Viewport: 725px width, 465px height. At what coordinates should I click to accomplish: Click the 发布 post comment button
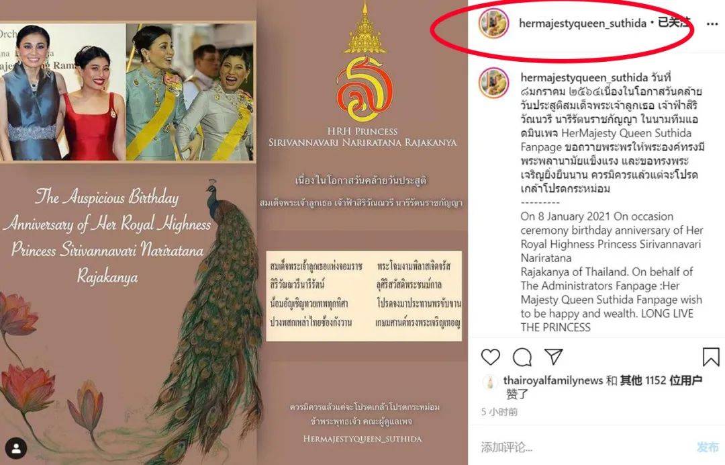pos(708,447)
